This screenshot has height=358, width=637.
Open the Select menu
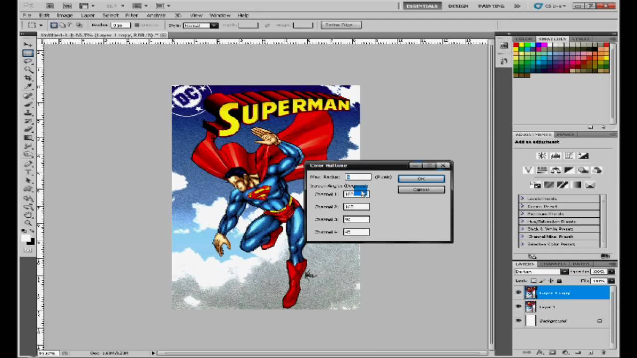click(x=110, y=15)
